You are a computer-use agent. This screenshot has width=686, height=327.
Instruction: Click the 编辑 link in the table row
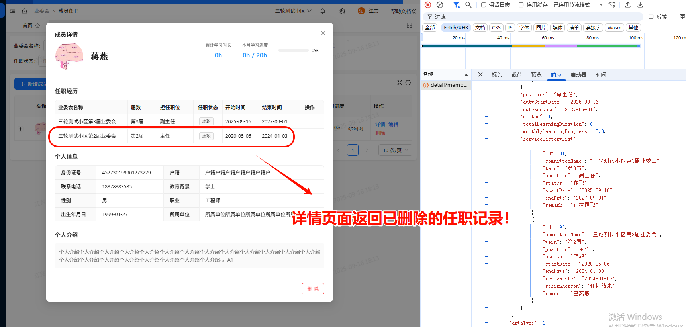click(x=393, y=124)
